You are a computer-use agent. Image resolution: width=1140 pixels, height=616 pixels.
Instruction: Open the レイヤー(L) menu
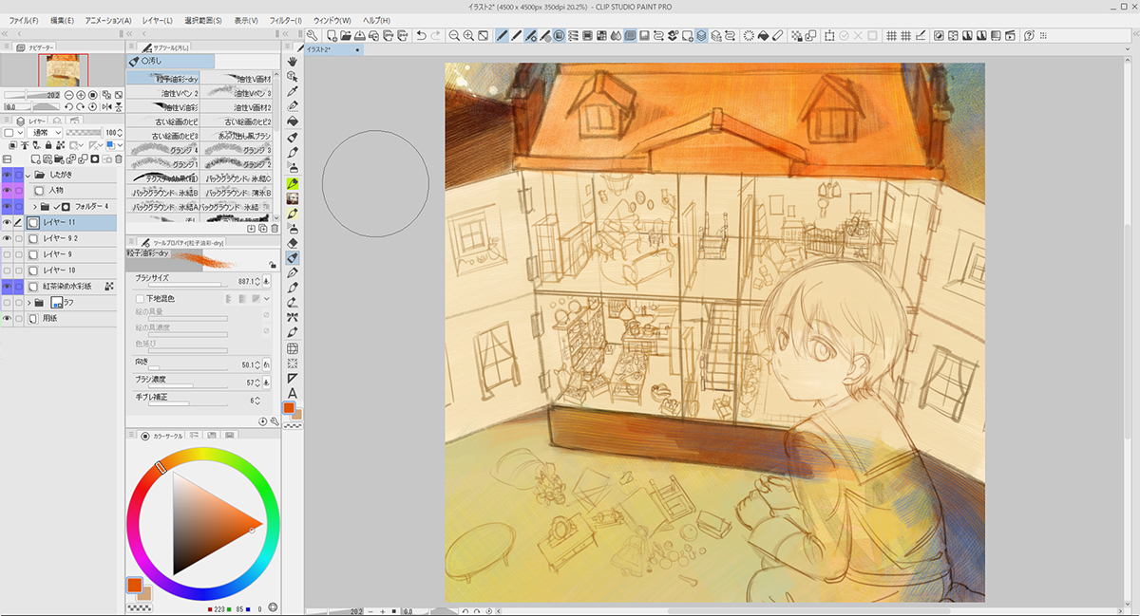(x=156, y=20)
